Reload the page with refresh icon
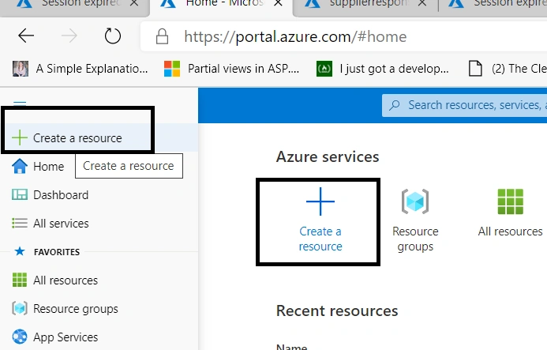 pyautogui.click(x=112, y=36)
